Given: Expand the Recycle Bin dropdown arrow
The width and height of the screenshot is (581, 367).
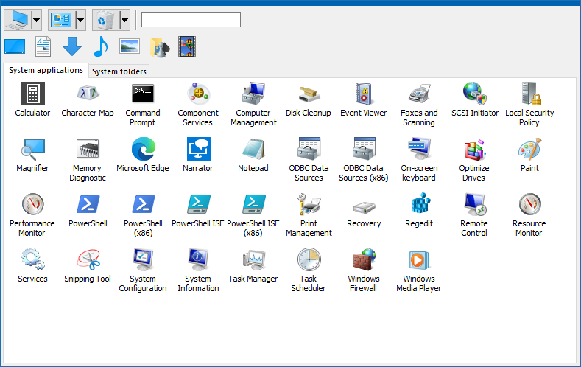Looking at the screenshot, I should (124, 19).
